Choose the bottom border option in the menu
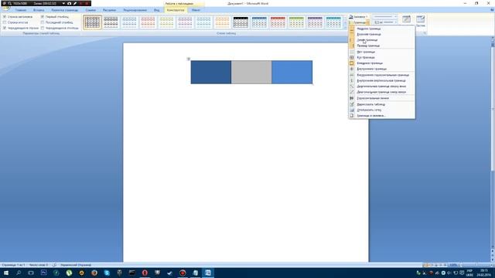Screen dimensions: 495x278 coord(381,29)
